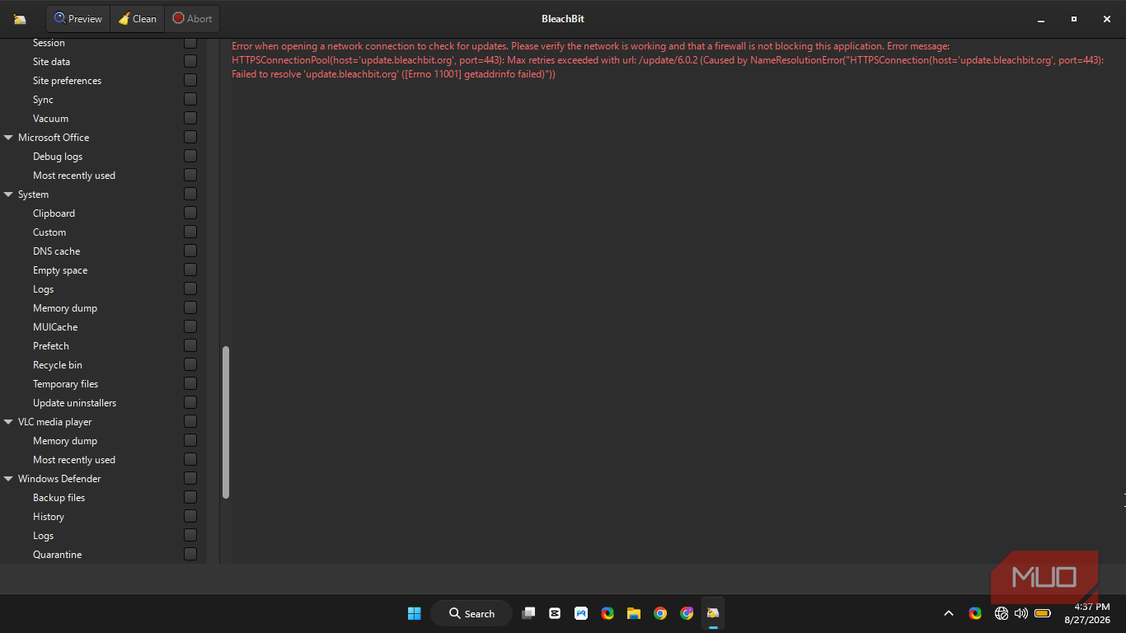The width and height of the screenshot is (1126, 633).
Task: Tick the MUICache checkbox
Action: tap(190, 327)
